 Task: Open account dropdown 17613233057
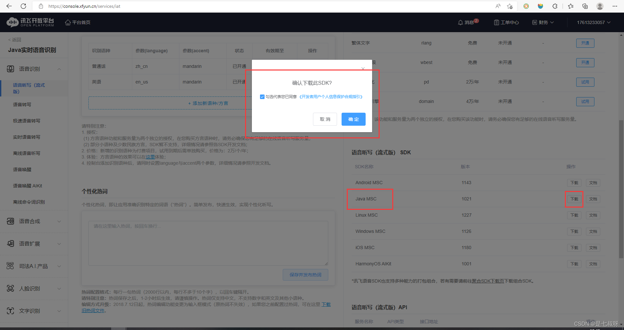(x=594, y=22)
